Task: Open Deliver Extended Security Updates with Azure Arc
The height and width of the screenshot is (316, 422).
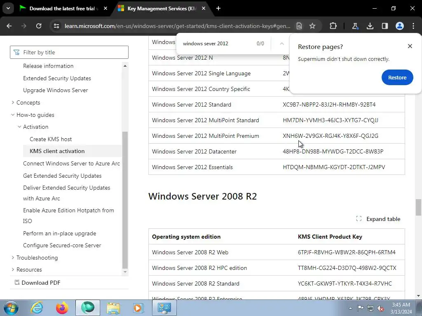Action: point(66,193)
